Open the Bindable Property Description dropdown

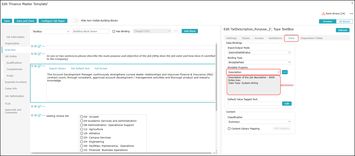tap(254, 72)
